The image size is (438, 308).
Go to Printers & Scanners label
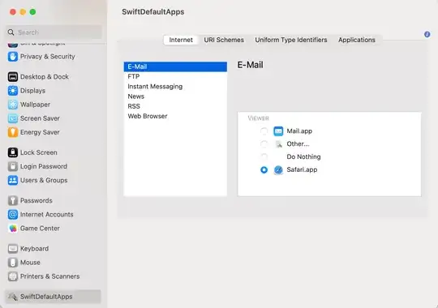click(x=50, y=276)
